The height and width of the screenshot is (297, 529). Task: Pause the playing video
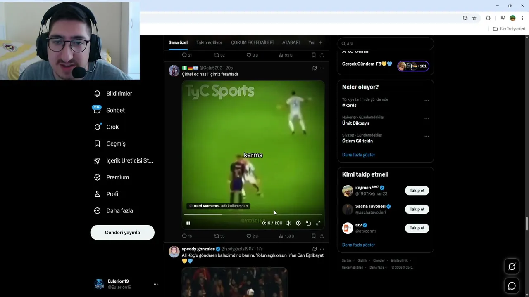pyautogui.click(x=188, y=223)
